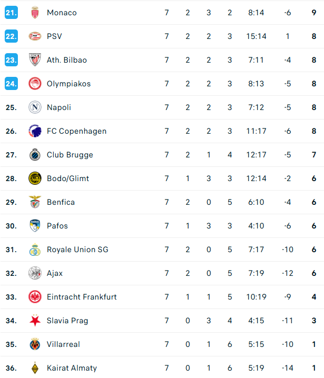This screenshot has width=324, height=378.
Task: Open the Royale Union SG team page
Action: pyautogui.click(x=77, y=250)
